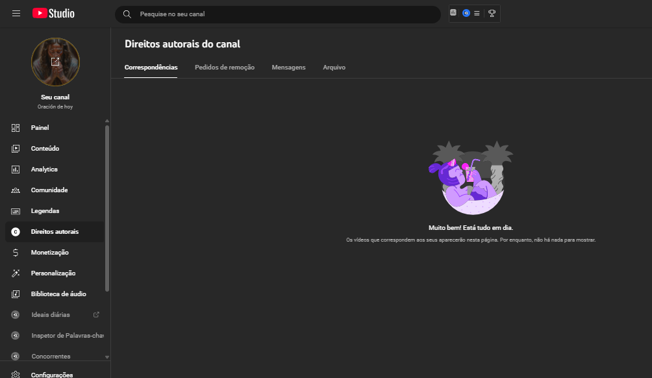The width and height of the screenshot is (652, 378).
Task: Click the Analytics chart icon
Action: click(x=16, y=170)
